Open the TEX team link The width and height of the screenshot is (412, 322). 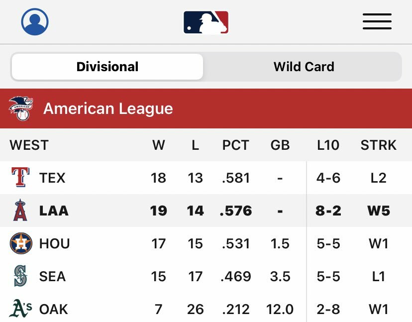(x=52, y=178)
